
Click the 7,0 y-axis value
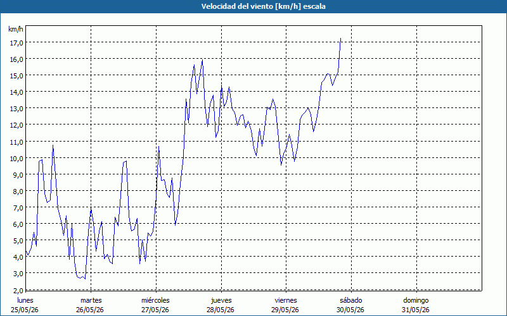18,208
